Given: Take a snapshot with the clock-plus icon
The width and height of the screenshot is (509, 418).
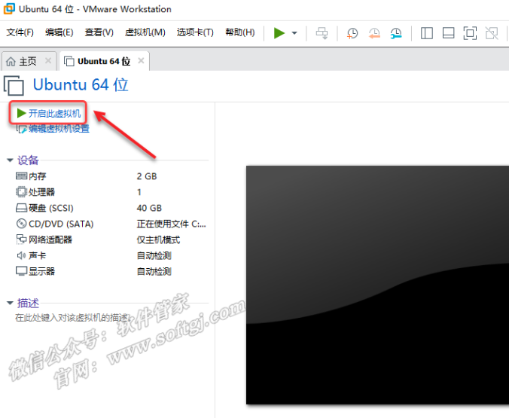Looking at the screenshot, I should (352, 33).
